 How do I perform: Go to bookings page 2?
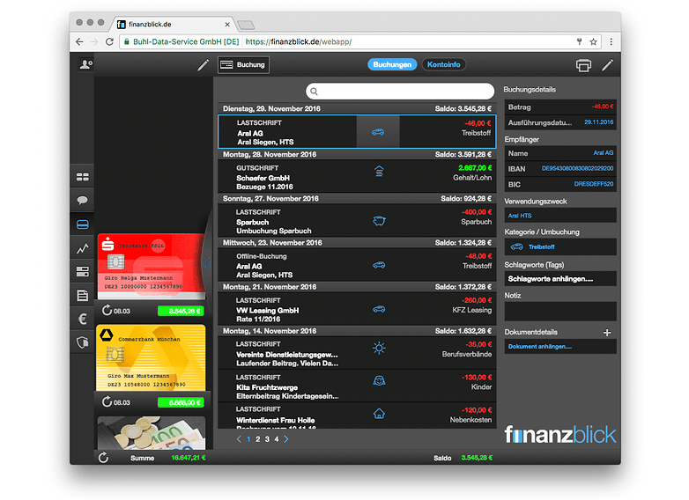[x=258, y=439]
